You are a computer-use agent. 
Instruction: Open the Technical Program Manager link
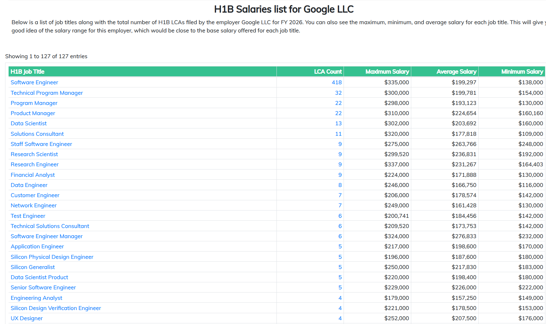(x=47, y=93)
